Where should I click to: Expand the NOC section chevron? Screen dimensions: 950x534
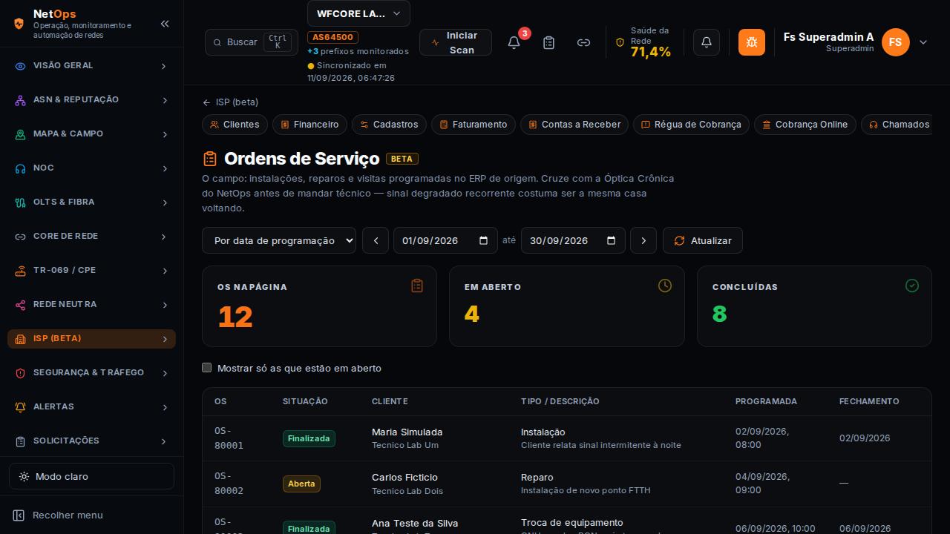164,168
